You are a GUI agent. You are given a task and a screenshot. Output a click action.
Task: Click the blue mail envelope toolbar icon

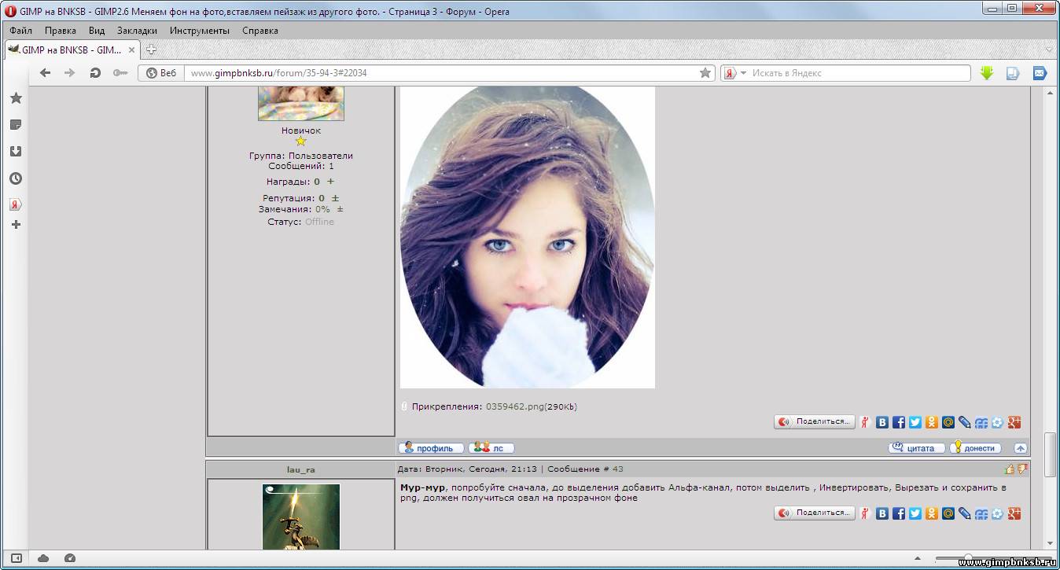click(x=1040, y=73)
